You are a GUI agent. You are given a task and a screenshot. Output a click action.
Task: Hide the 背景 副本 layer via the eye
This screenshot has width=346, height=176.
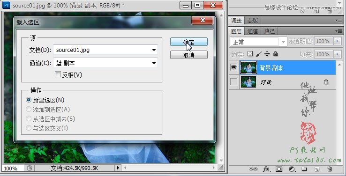(233, 67)
